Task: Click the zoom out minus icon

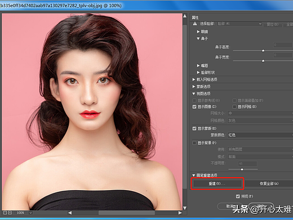Action: (5, 213)
